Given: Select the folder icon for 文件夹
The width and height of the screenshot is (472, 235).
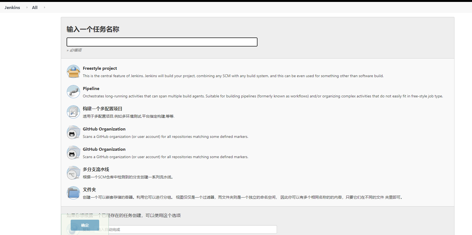Looking at the screenshot, I should coord(73,193).
